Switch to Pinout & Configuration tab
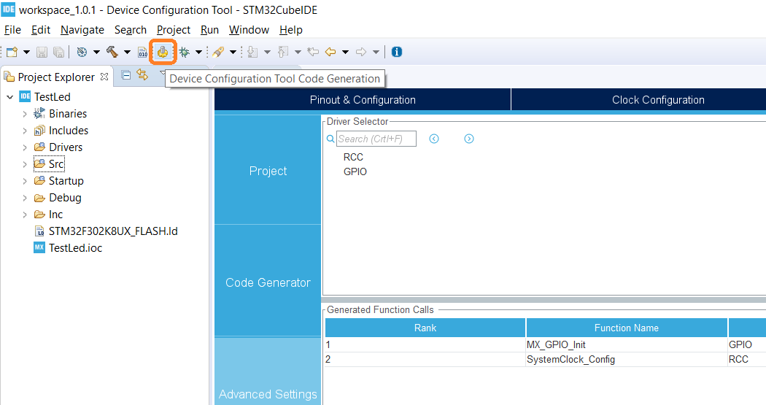 [x=363, y=100]
